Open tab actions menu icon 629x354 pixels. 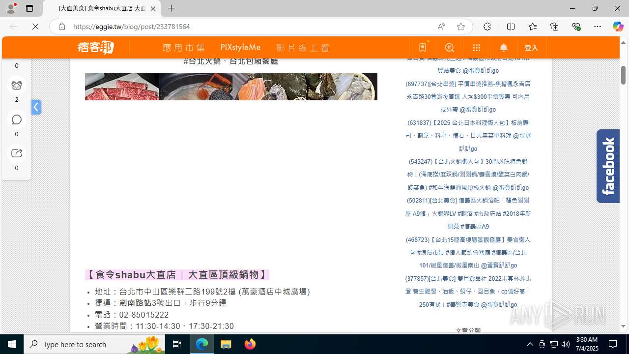pyautogui.click(x=29, y=8)
